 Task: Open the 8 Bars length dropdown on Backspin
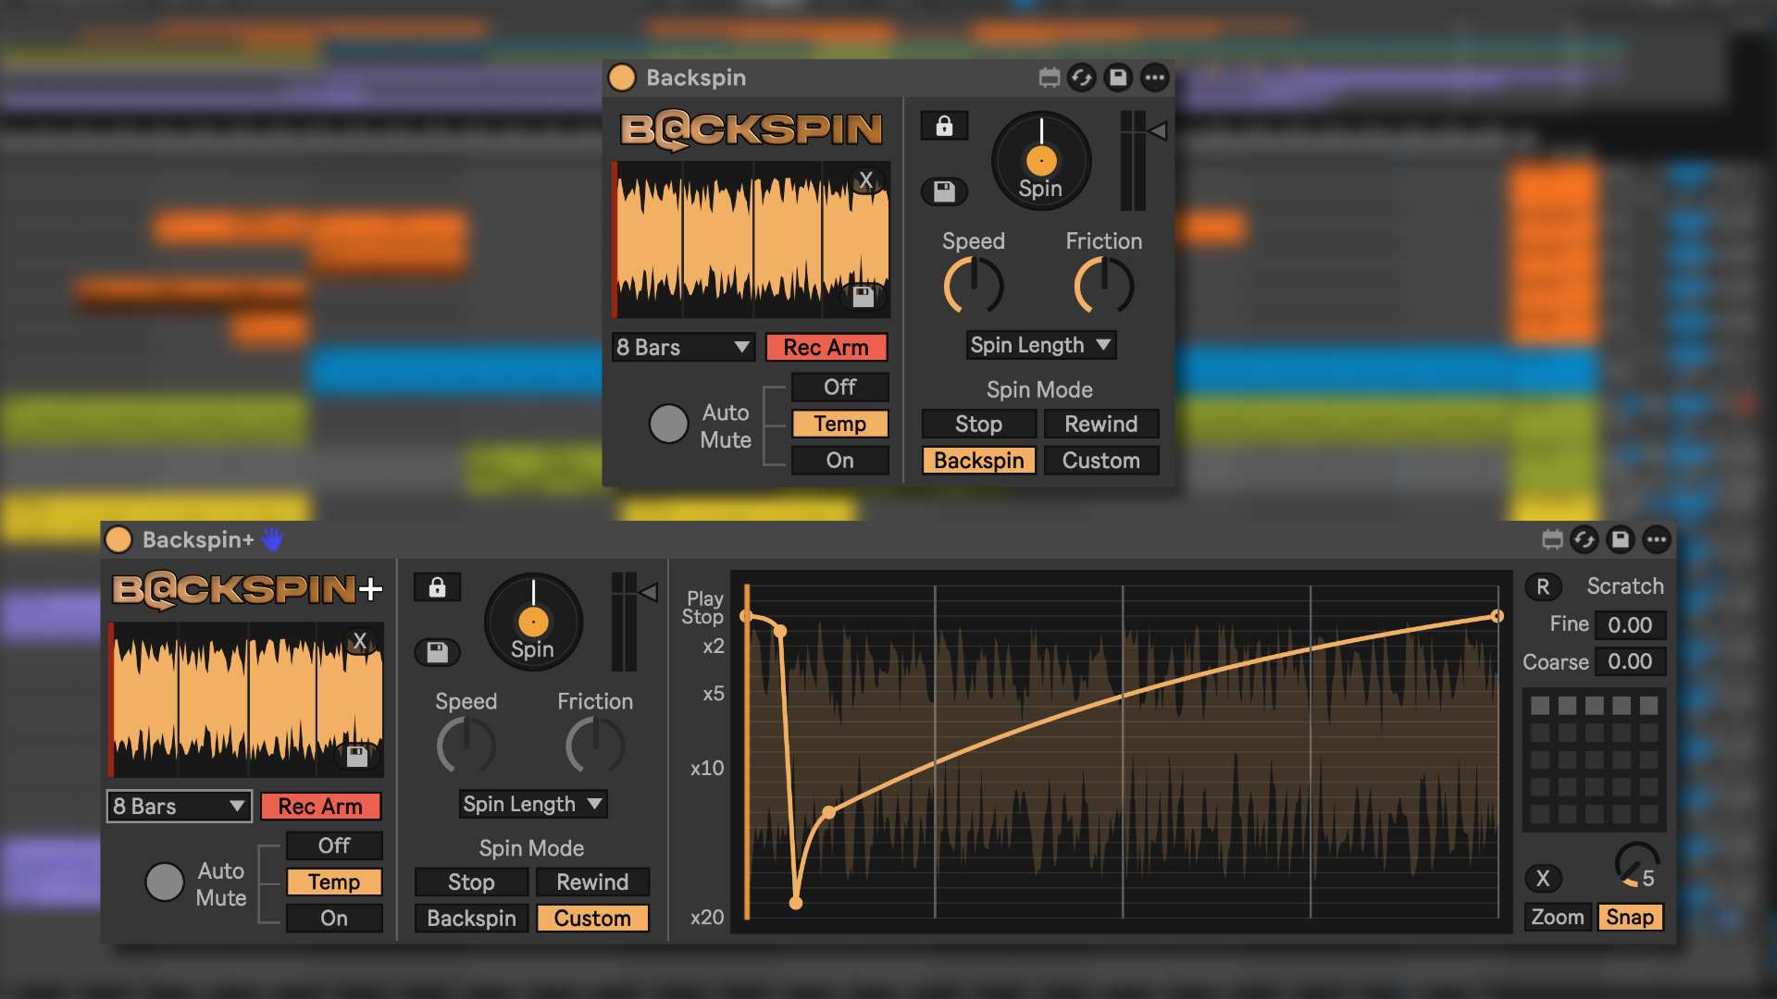[683, 347]
